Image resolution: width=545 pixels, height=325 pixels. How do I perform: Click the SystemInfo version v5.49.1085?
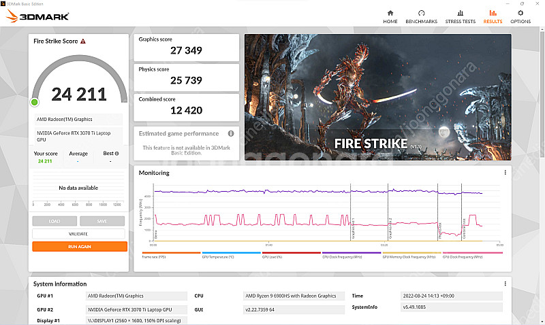451,307
